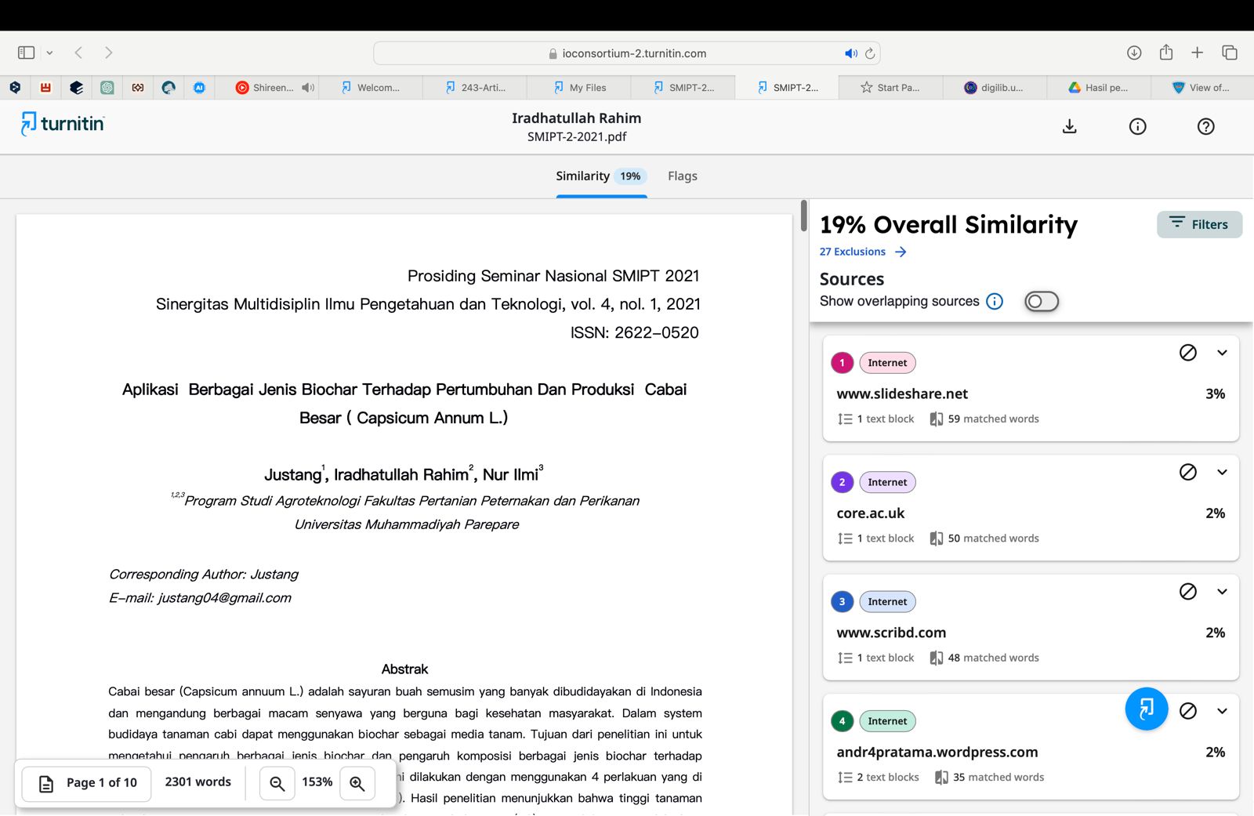
Task: Switch to the digilib.u... browser tab
Action: 995,88
